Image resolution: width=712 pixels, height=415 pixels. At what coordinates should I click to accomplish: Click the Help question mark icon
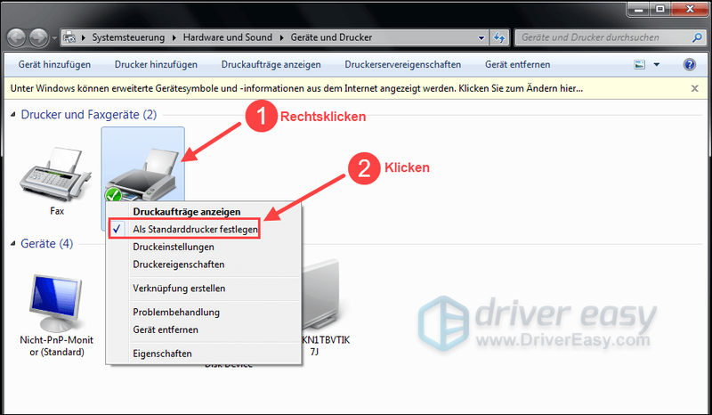pos(689,64)
